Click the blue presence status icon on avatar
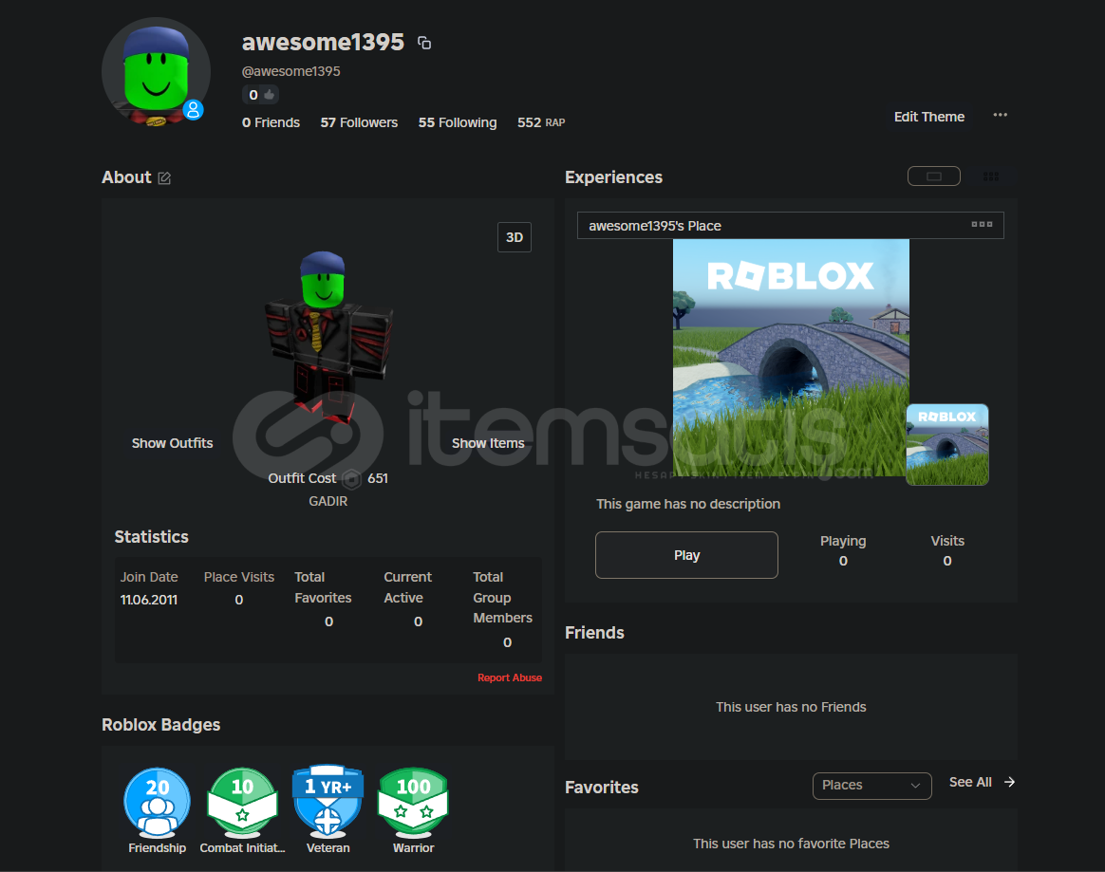This screenshot has width=1105, height=872. (x=193, y=110)
